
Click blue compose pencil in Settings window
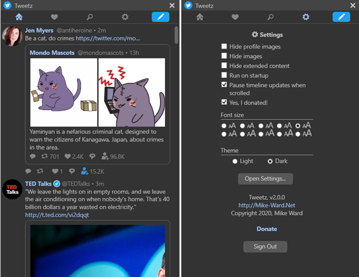341,17
